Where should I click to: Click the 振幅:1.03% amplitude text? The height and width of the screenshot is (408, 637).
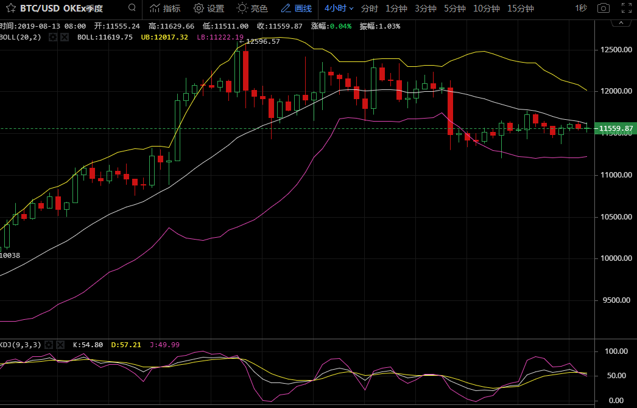point(380,26)
